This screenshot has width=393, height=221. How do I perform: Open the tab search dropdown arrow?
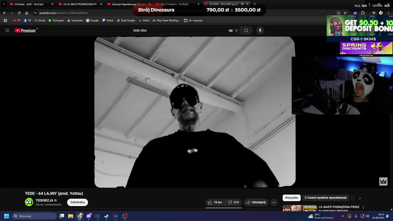tap(4, 4)
